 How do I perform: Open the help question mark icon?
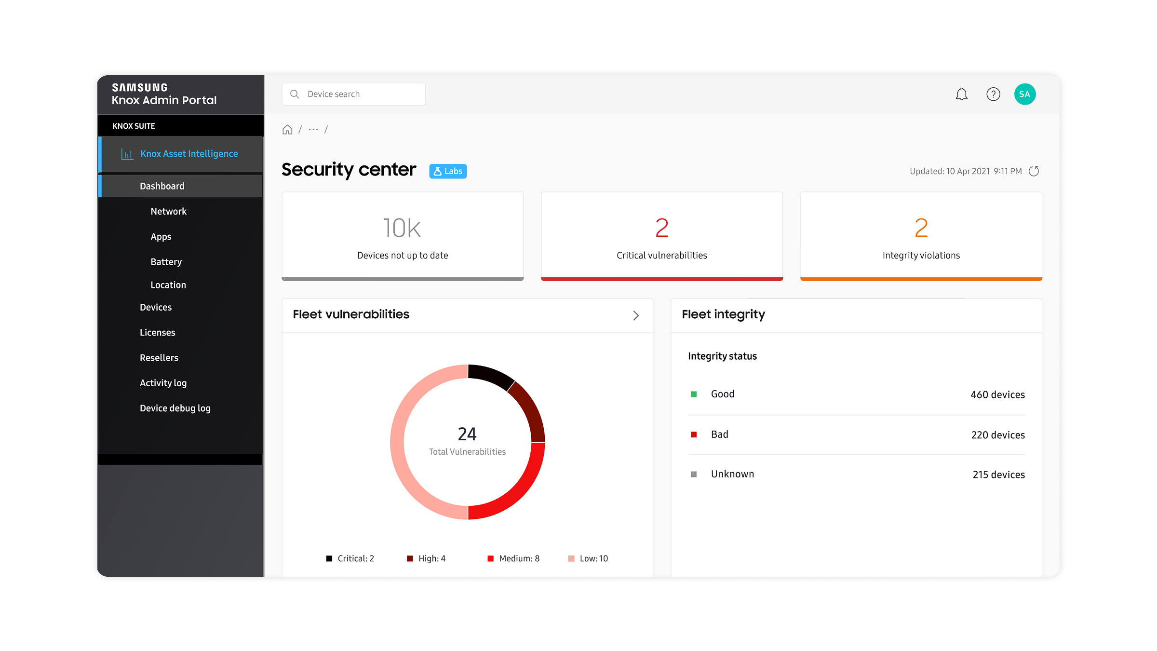pyautogui.click(x=993, y=94)
